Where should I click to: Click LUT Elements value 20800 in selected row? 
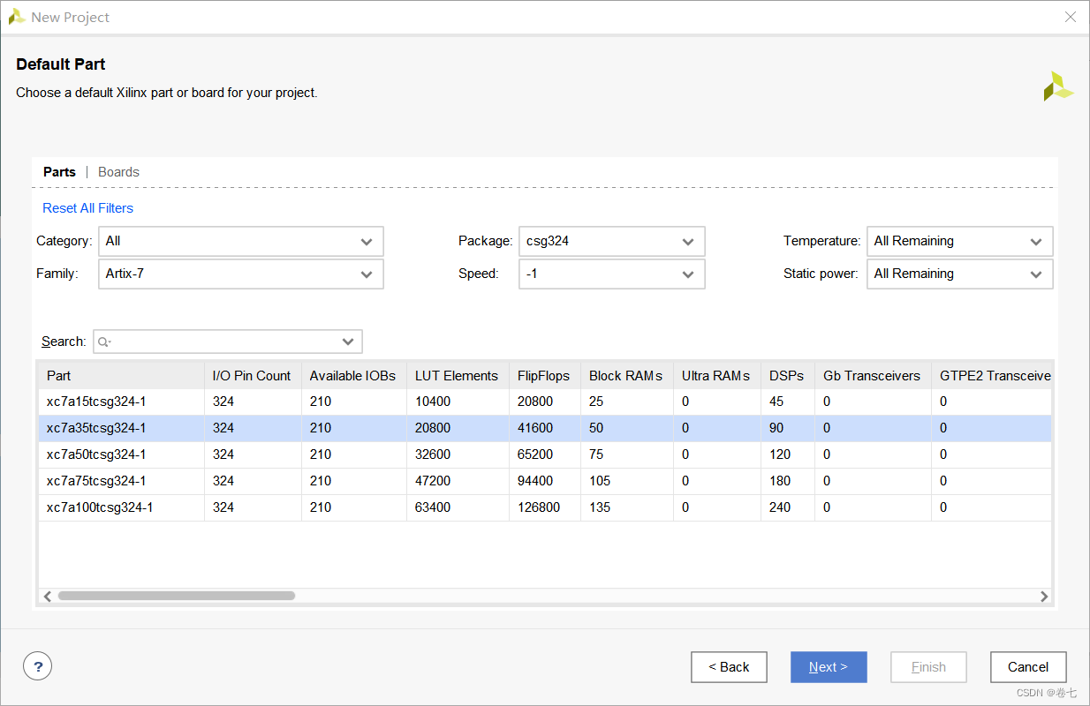pos(433,428)
